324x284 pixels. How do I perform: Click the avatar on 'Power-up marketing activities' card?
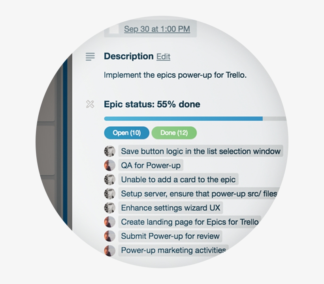pos(109,250)
